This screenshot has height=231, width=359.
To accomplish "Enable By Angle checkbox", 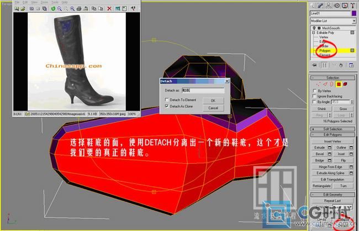I will [x=315, y=101].
